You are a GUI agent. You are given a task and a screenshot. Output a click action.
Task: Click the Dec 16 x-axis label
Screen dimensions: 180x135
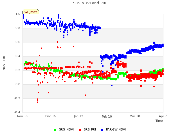(50, 116)
